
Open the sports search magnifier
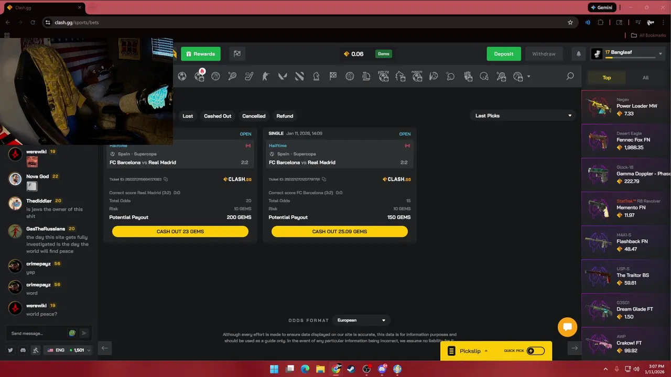coord(570,76)
